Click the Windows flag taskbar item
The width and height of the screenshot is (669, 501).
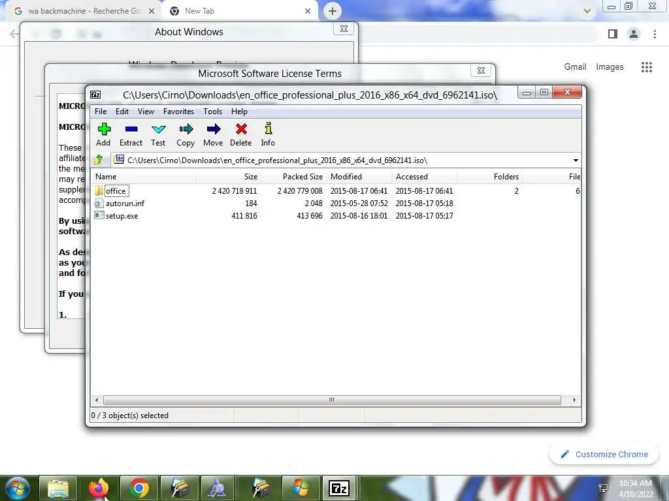coord(300,488)
